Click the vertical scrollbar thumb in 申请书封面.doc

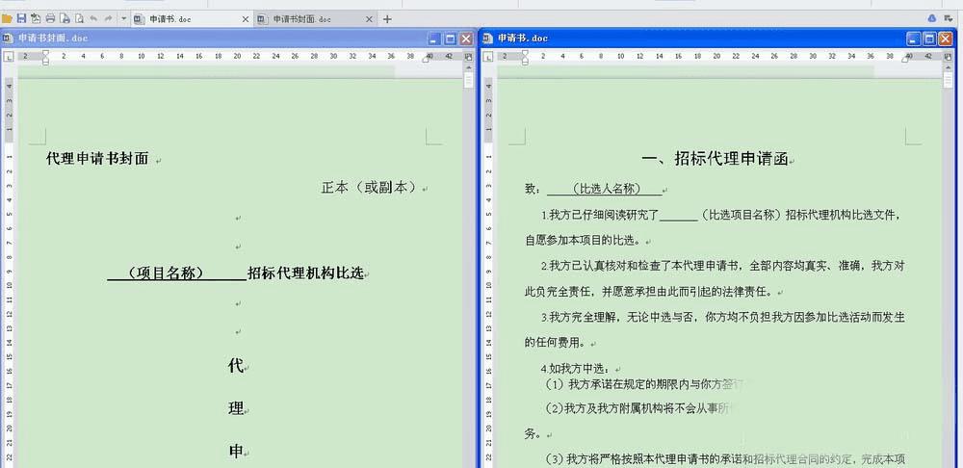[x=469, y=81]
